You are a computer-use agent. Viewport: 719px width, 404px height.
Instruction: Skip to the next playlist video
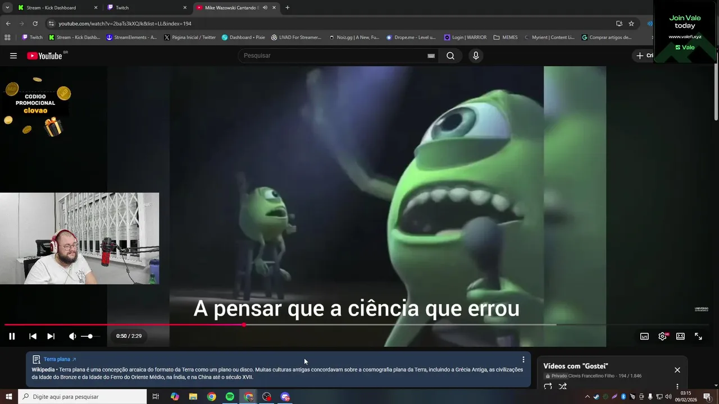(51, 336)
